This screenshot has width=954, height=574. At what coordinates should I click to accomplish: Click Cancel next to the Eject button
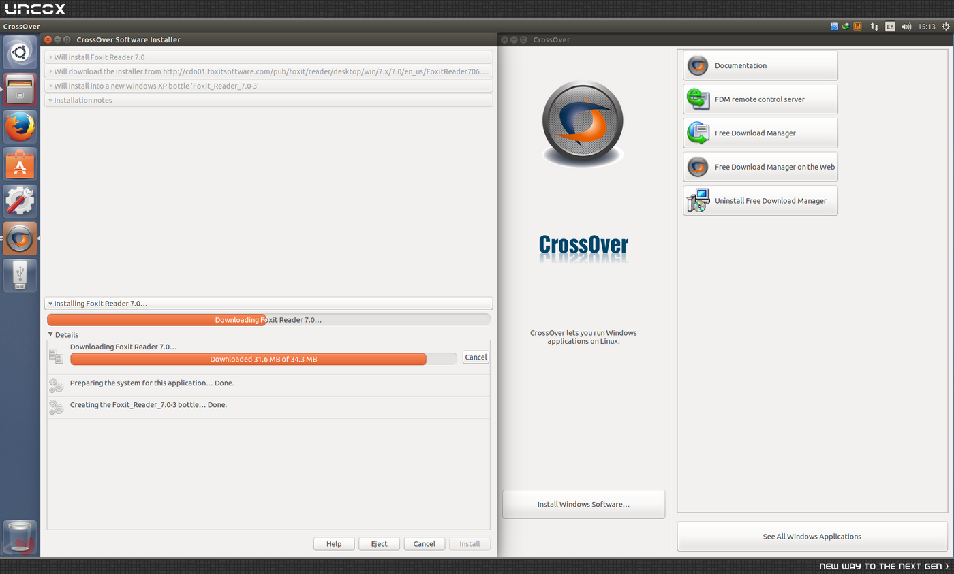point(424,543)
